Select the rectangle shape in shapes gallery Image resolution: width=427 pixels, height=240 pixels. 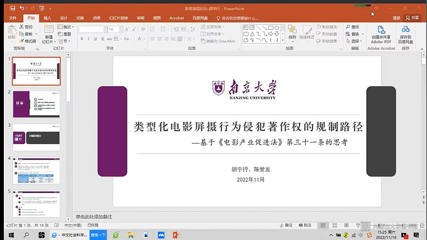(x=271, y=28)
